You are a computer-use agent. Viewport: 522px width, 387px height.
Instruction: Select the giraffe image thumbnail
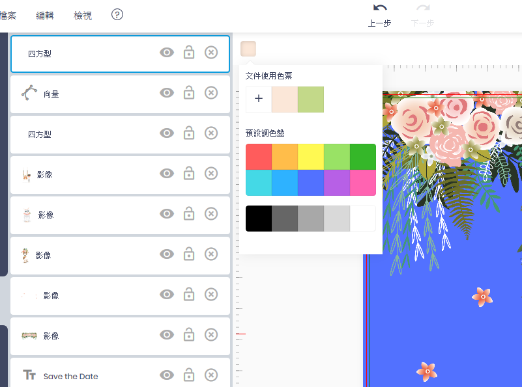pyautogui.click(x=25, y=255)
